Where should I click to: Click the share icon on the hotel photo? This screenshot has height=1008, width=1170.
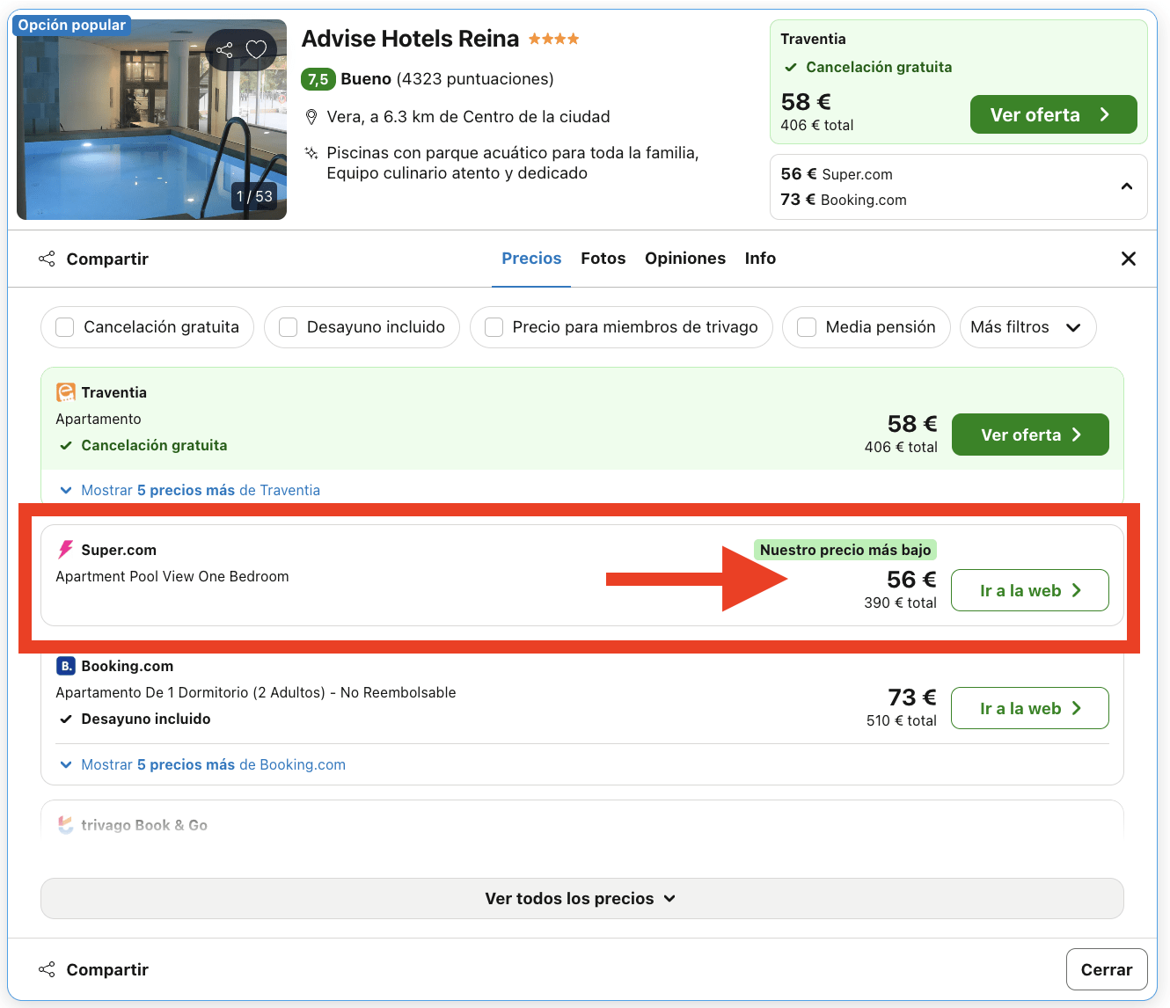(225, 50)
